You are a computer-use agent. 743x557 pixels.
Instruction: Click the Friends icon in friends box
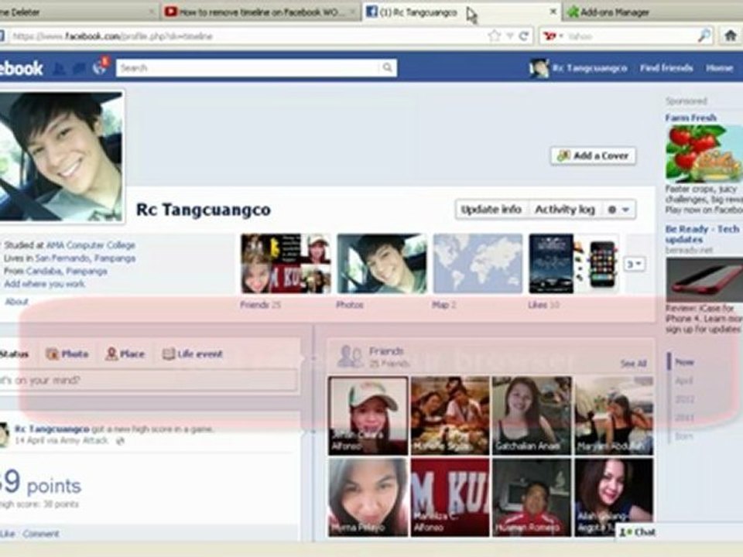(350, 357)
